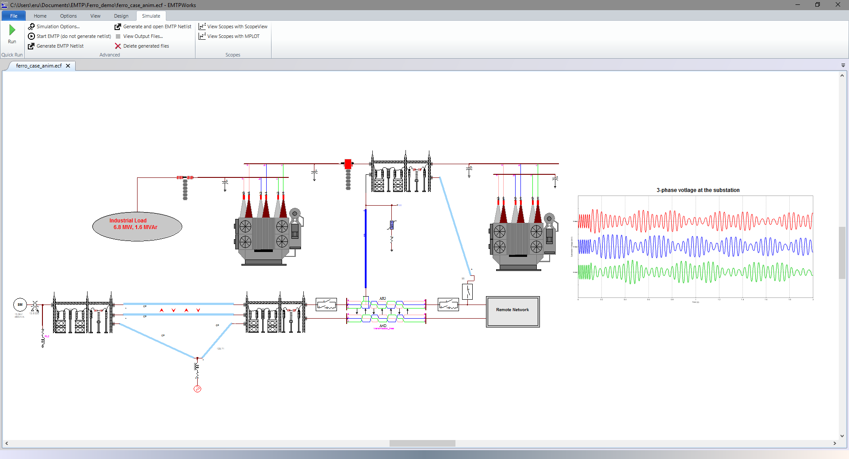Select the Industrial Load ellipse
Screen dimensions: 849x459
click(137, 227)
